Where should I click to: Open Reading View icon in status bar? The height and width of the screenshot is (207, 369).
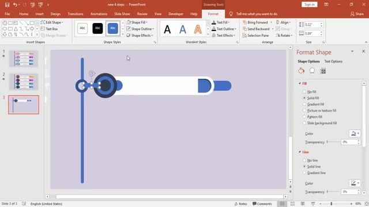pos(303,204)
